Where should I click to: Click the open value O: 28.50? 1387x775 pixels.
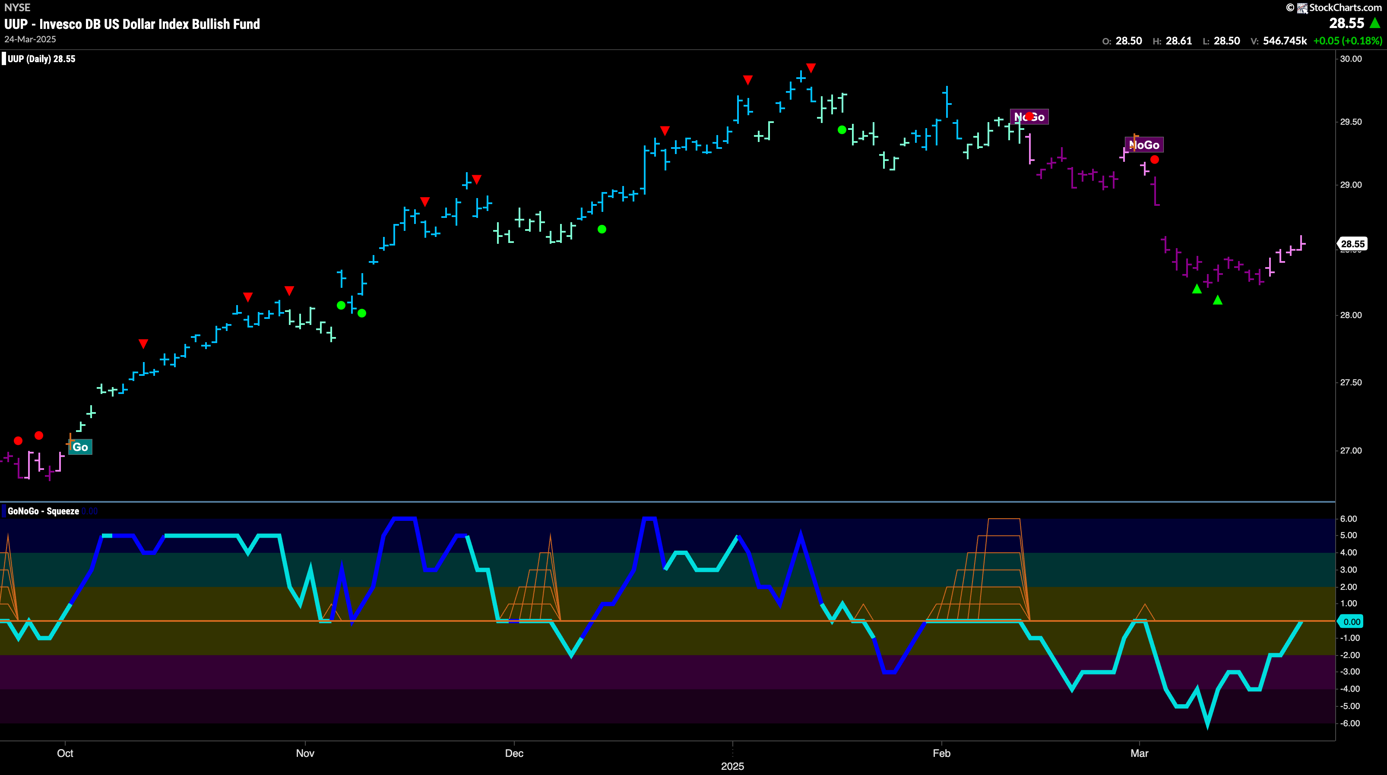(x=1122, y=41)
